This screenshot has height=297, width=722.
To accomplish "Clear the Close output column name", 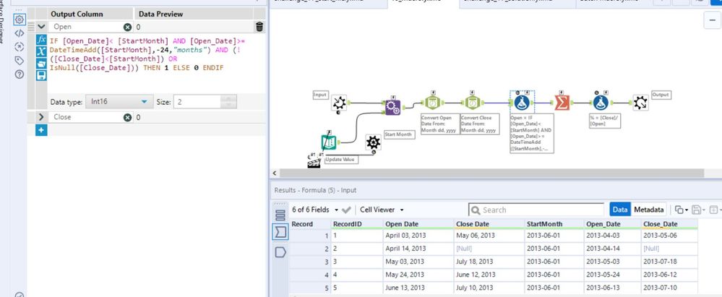I will (x=127, y=117).
